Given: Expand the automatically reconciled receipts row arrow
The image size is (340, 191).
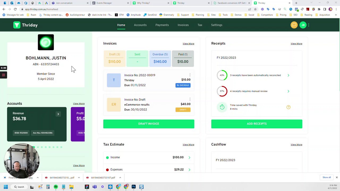Looking at the screenshot, I should 288,75.
